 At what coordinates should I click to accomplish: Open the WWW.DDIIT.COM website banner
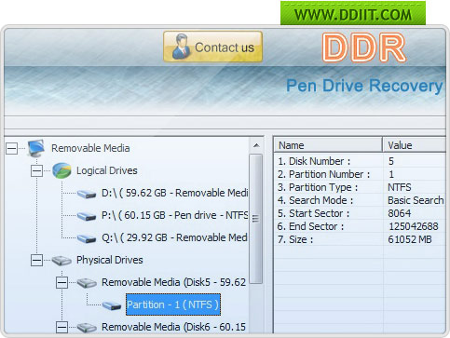click(x=353, y=14)
